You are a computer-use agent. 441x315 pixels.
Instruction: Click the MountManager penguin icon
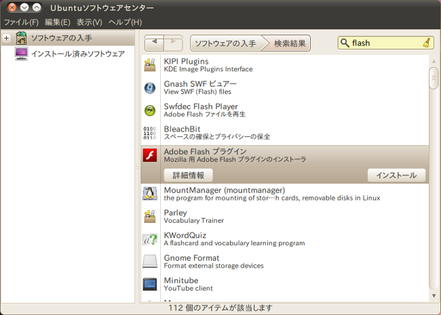tap(150, 194)
